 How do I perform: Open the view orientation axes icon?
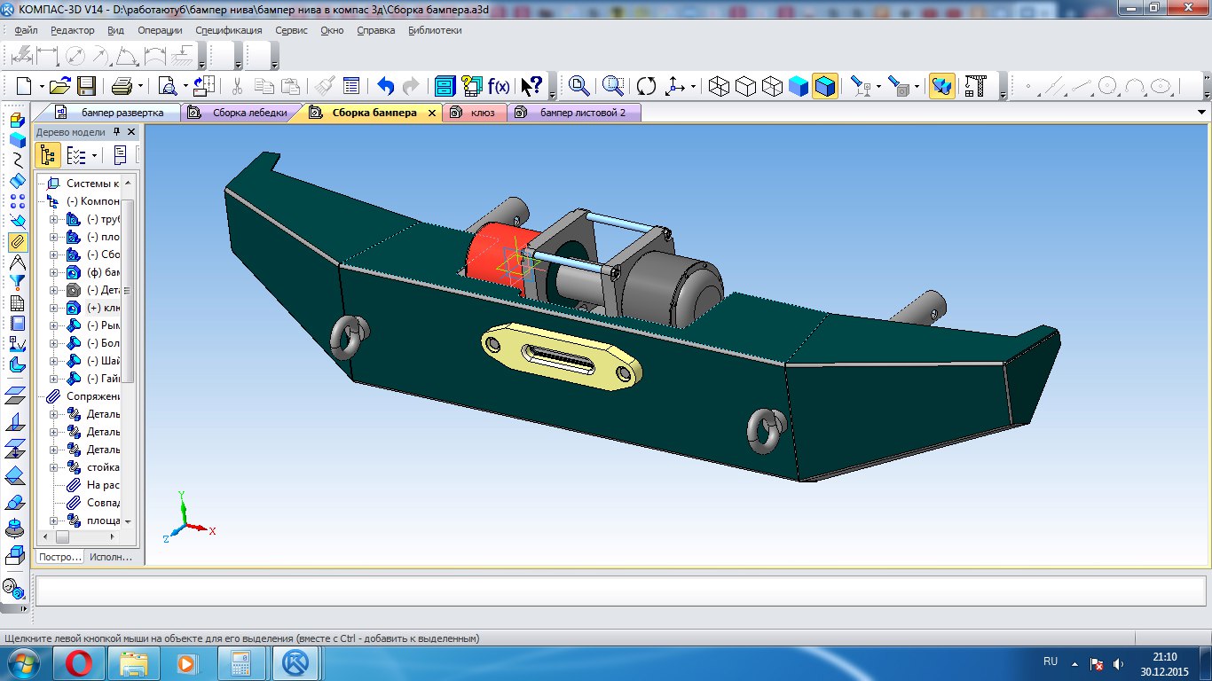point(675,86)
